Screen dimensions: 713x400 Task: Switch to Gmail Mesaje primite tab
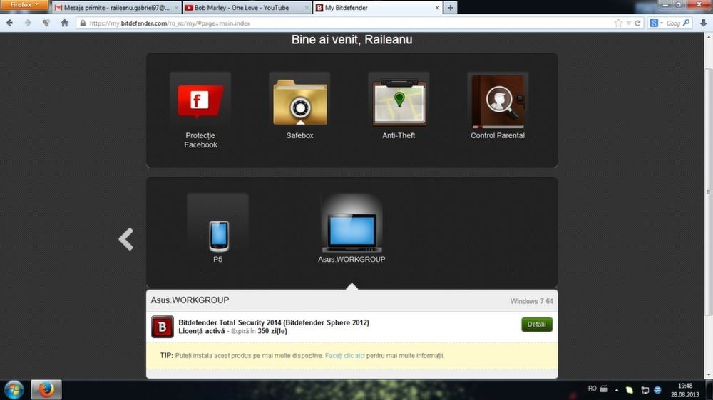click(x=114, y=8)
